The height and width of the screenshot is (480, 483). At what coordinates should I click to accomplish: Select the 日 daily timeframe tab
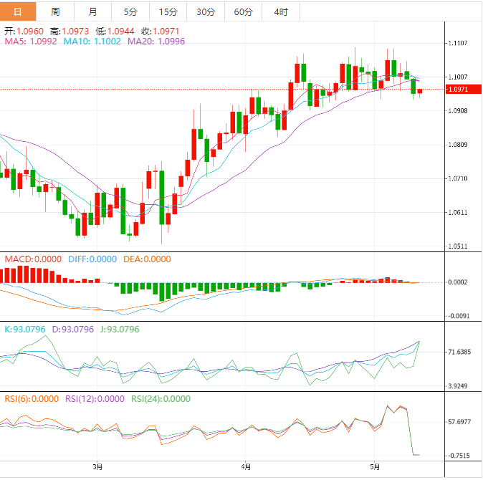click(x=18, y=12)
